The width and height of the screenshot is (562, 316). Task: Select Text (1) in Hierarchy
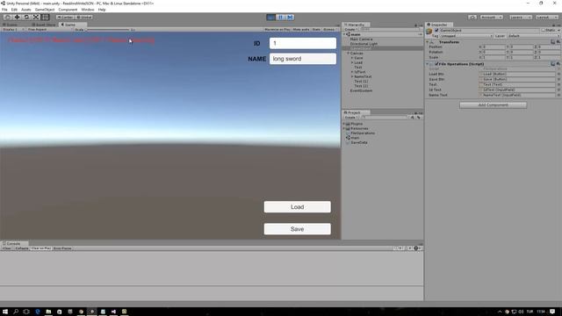click(361, 81)
